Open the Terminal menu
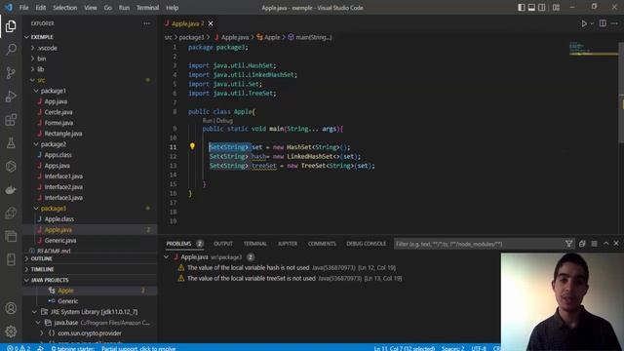The height and width of the screenshot is (351, 624). tap(147, 8)
